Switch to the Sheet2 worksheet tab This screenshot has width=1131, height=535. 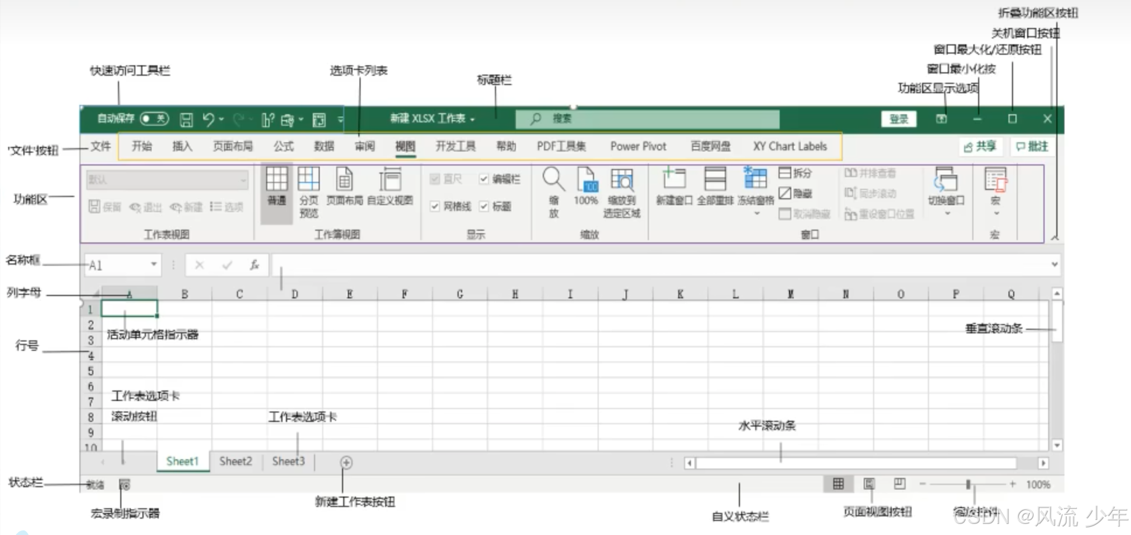[x=235, y=461]
